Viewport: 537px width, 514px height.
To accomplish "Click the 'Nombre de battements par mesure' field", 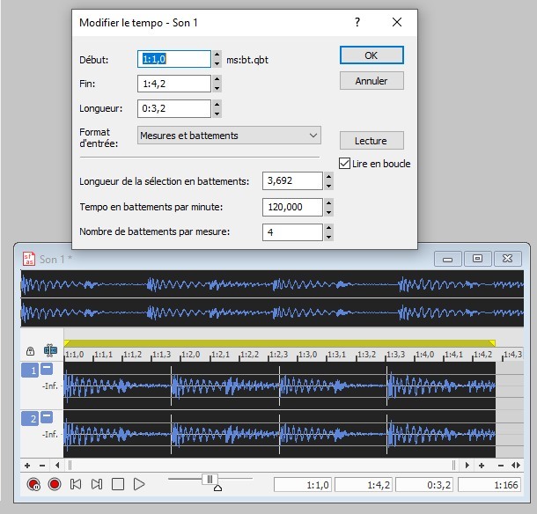I will pyautogui.click(x=292, y=232).
